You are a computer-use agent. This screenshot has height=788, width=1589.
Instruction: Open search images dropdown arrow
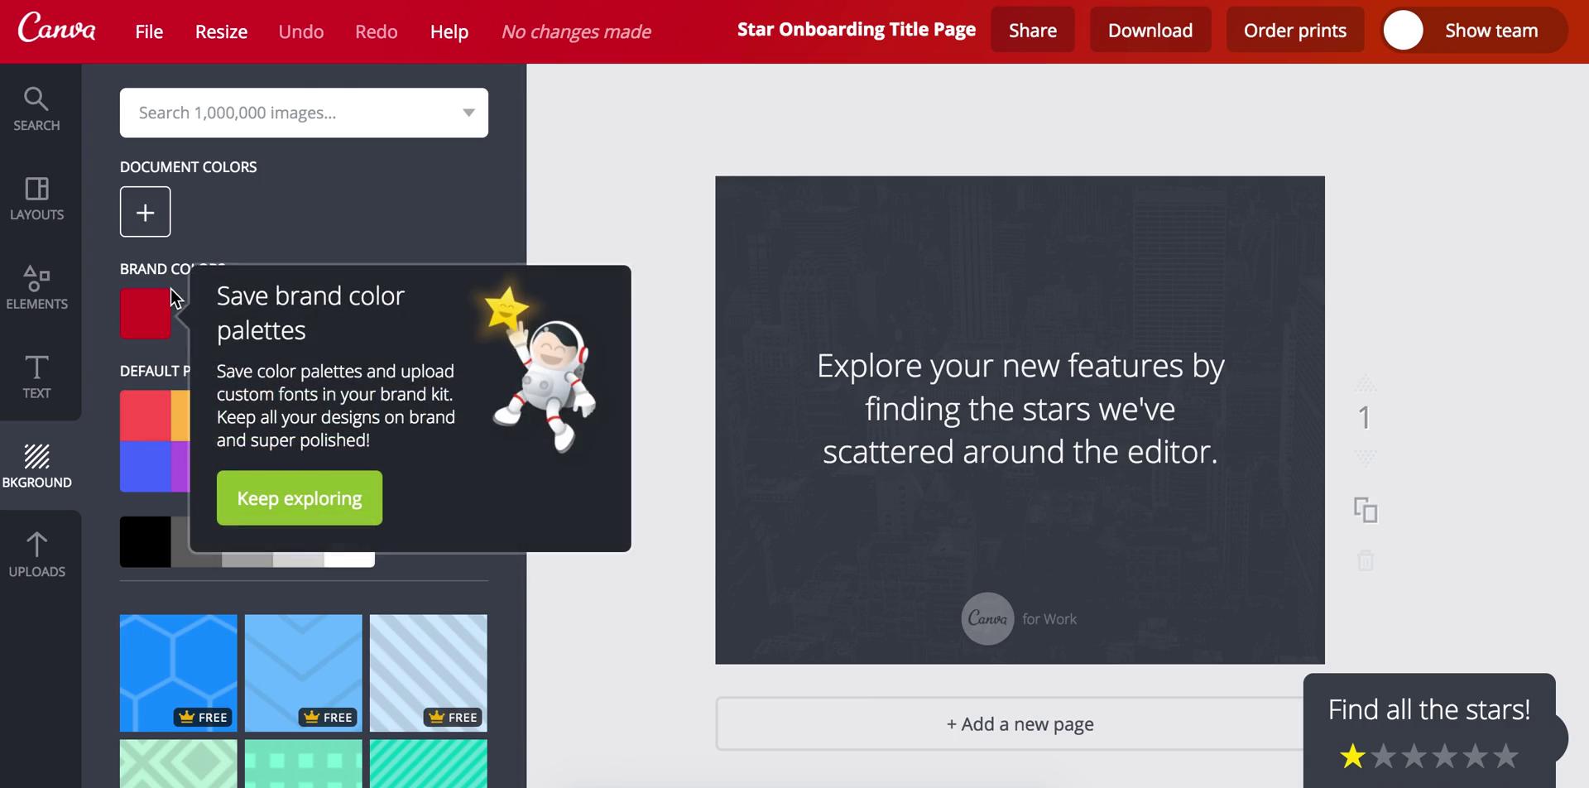point(468,113)
